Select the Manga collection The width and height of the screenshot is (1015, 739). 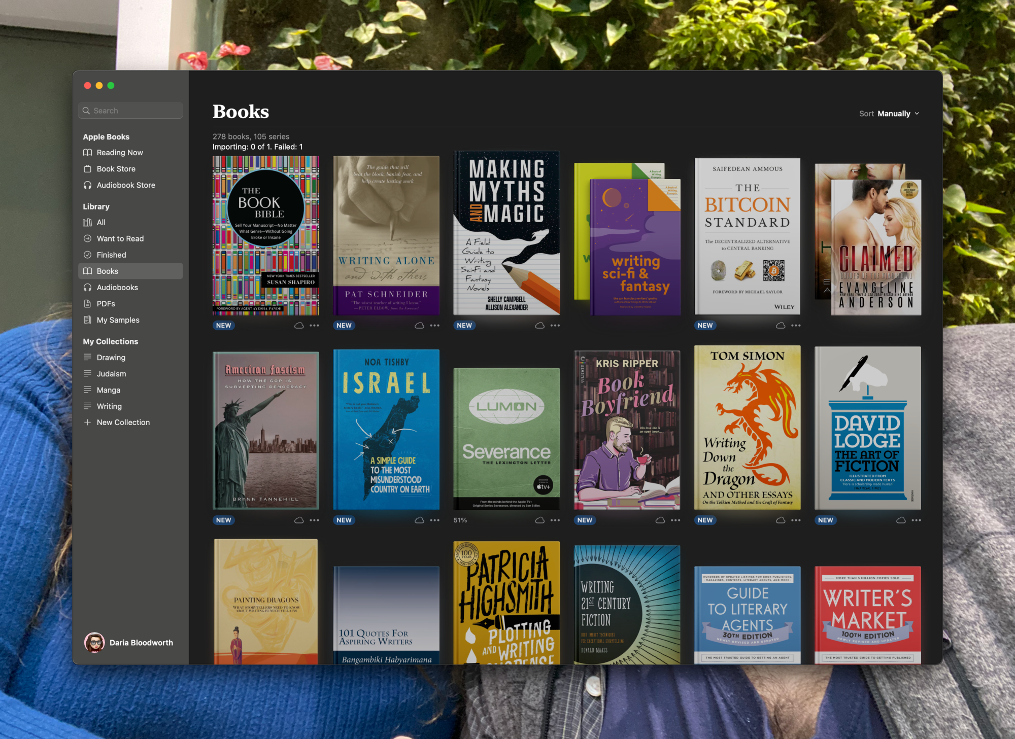click(x=109, y=390)
